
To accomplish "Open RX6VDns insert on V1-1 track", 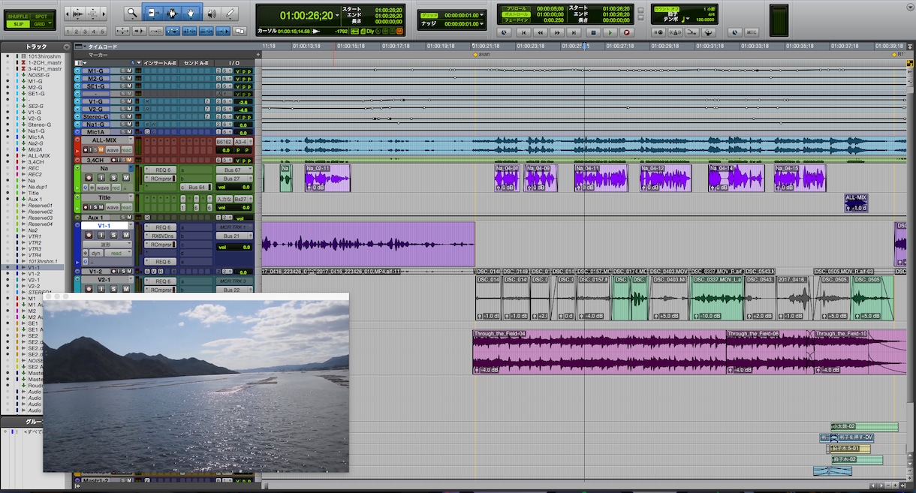I will coord(161,236).
